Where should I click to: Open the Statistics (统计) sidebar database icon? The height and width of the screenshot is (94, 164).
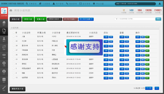pos(4,80)
